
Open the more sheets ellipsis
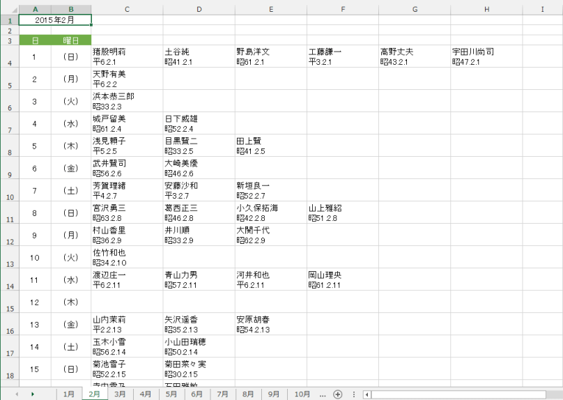point(323,394)
